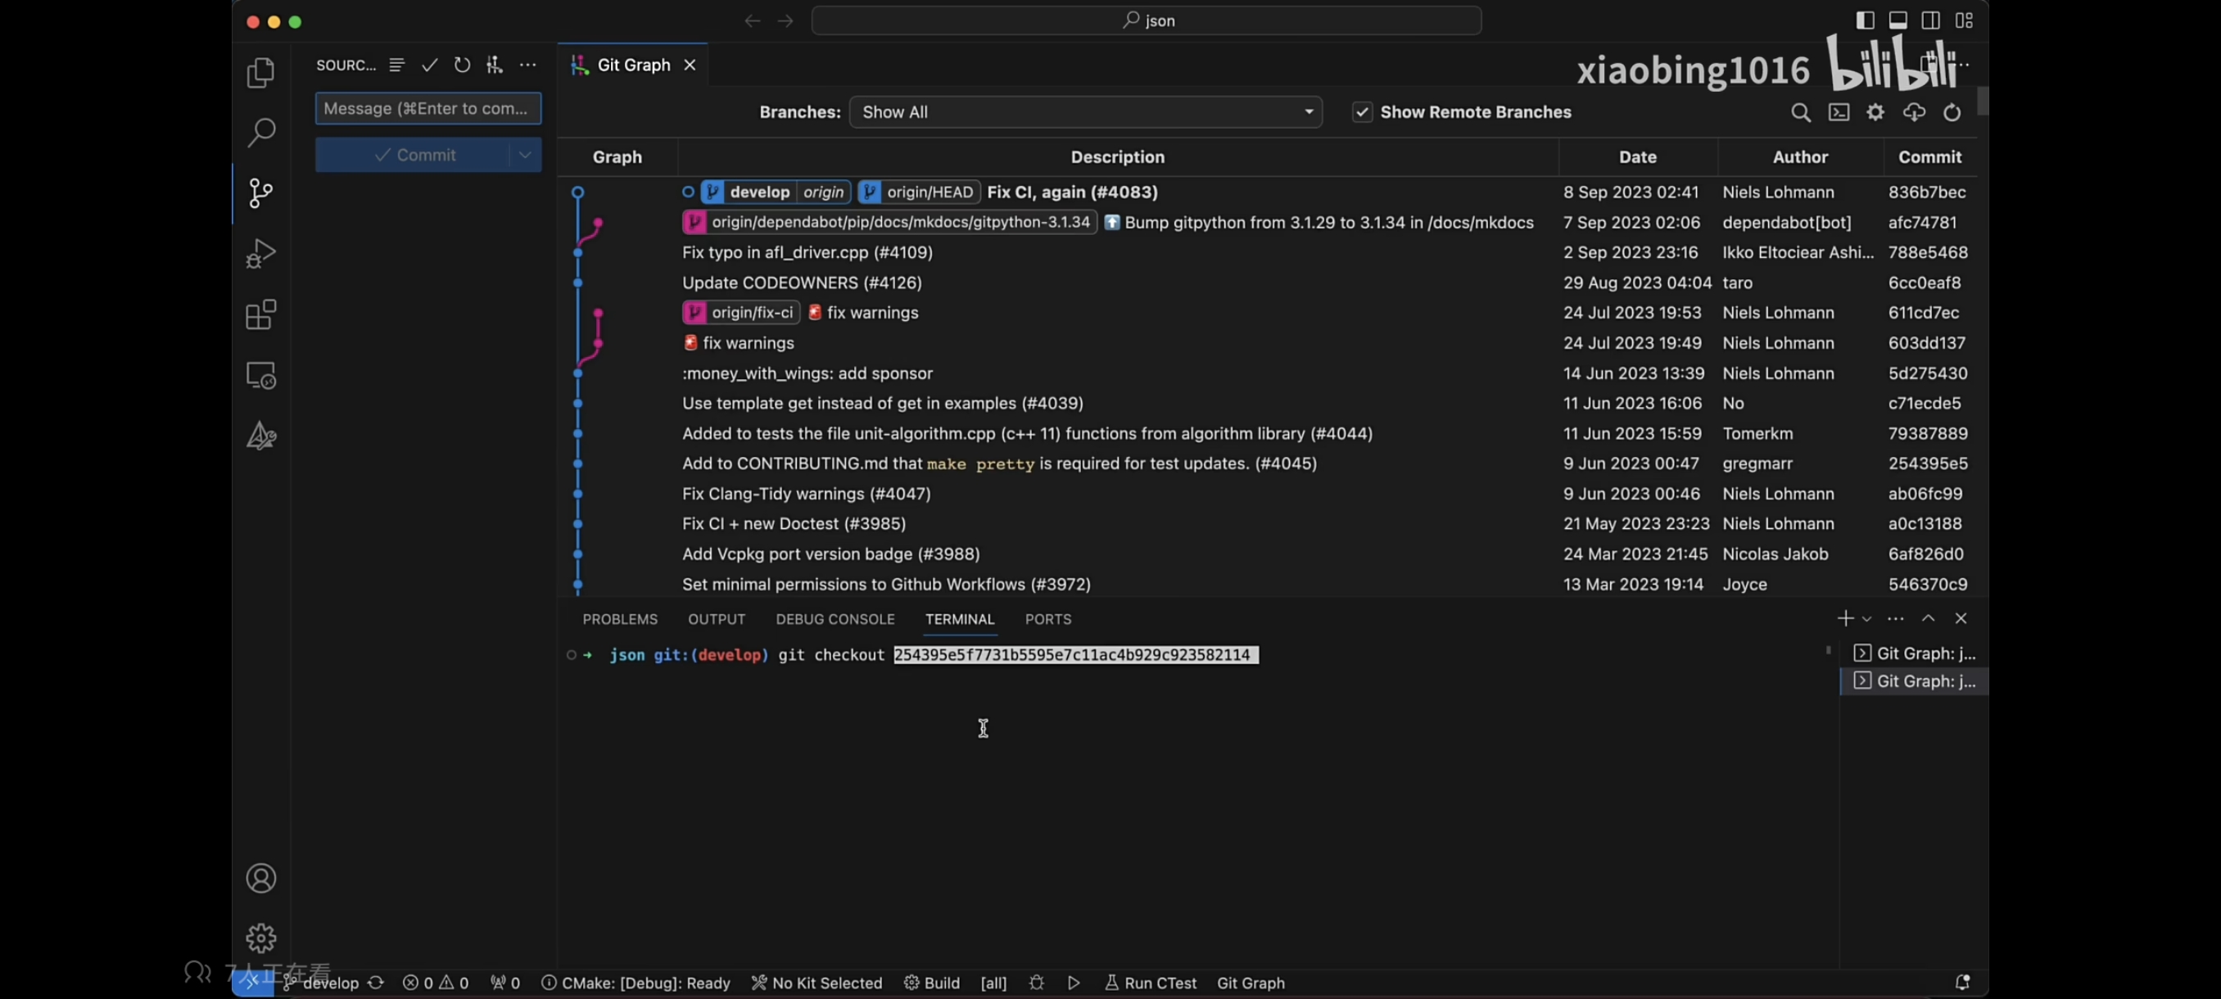This screenshot has height=999, width=2221.
Task: Open Git Graph repository settings gear
Action: pyautogui.click(x=1875, y=113)
